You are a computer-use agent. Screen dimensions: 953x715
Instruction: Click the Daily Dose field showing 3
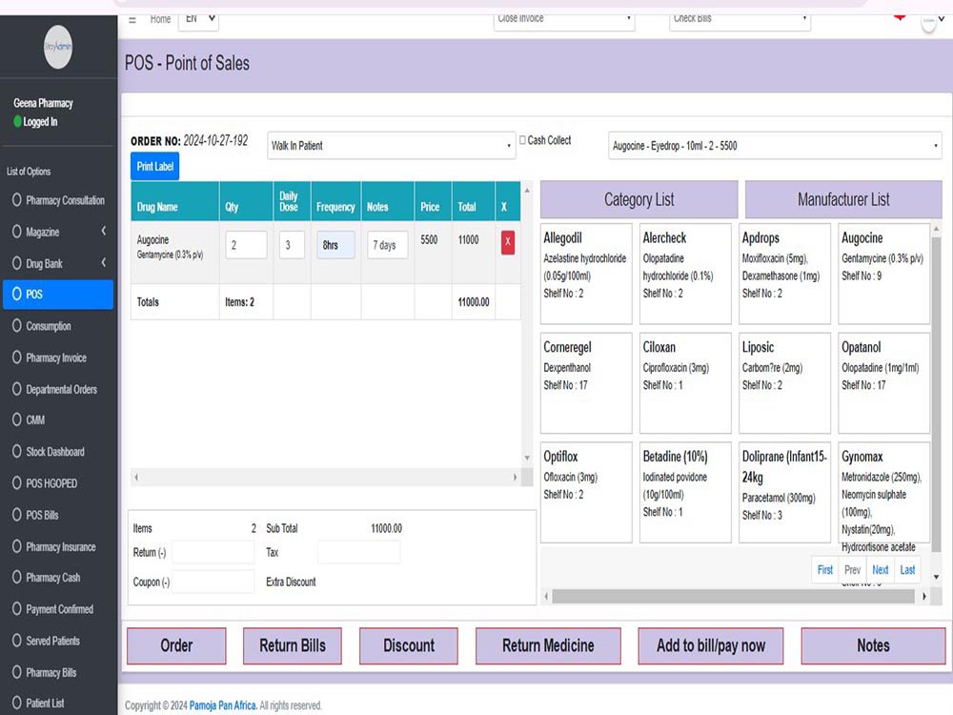click(x=292, y=245)
